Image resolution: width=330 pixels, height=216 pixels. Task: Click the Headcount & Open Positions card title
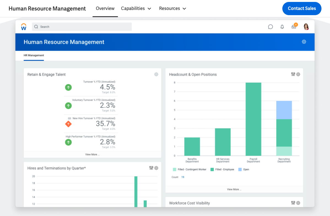[193, 75]
